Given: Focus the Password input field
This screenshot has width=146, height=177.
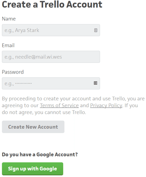Looking at the screenshot, I should [x=51, y=83].
